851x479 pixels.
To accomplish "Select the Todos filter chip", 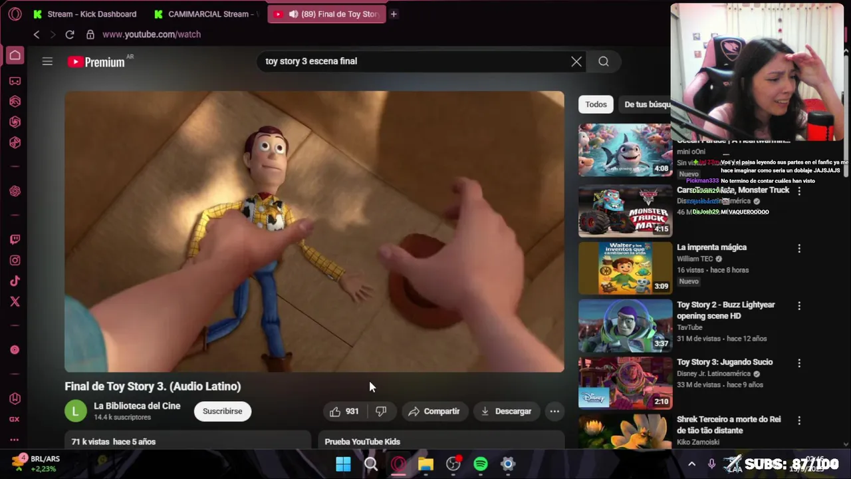I will pos(596,104).
